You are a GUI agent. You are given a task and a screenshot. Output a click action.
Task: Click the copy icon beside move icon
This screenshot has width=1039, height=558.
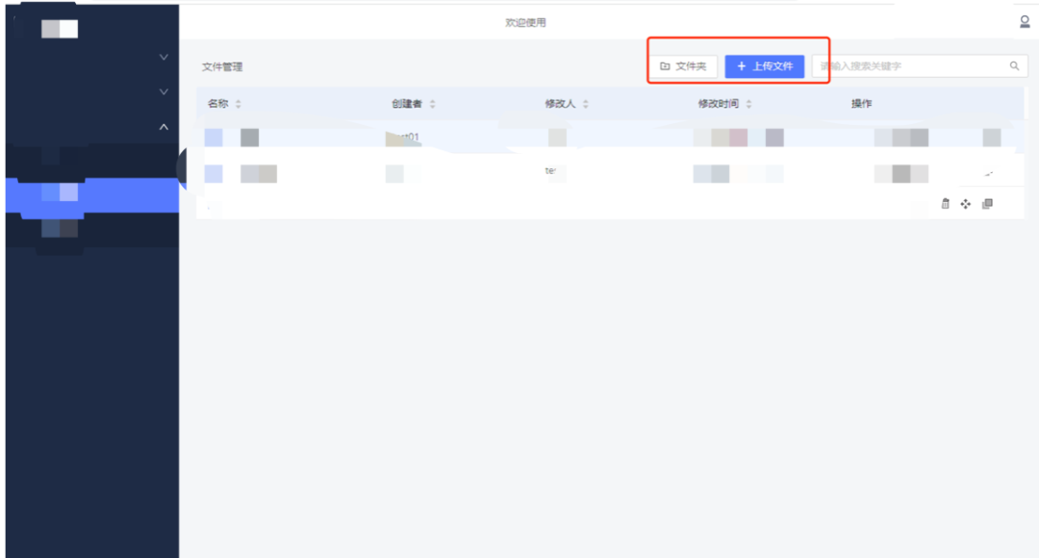(x=987, y=203)
